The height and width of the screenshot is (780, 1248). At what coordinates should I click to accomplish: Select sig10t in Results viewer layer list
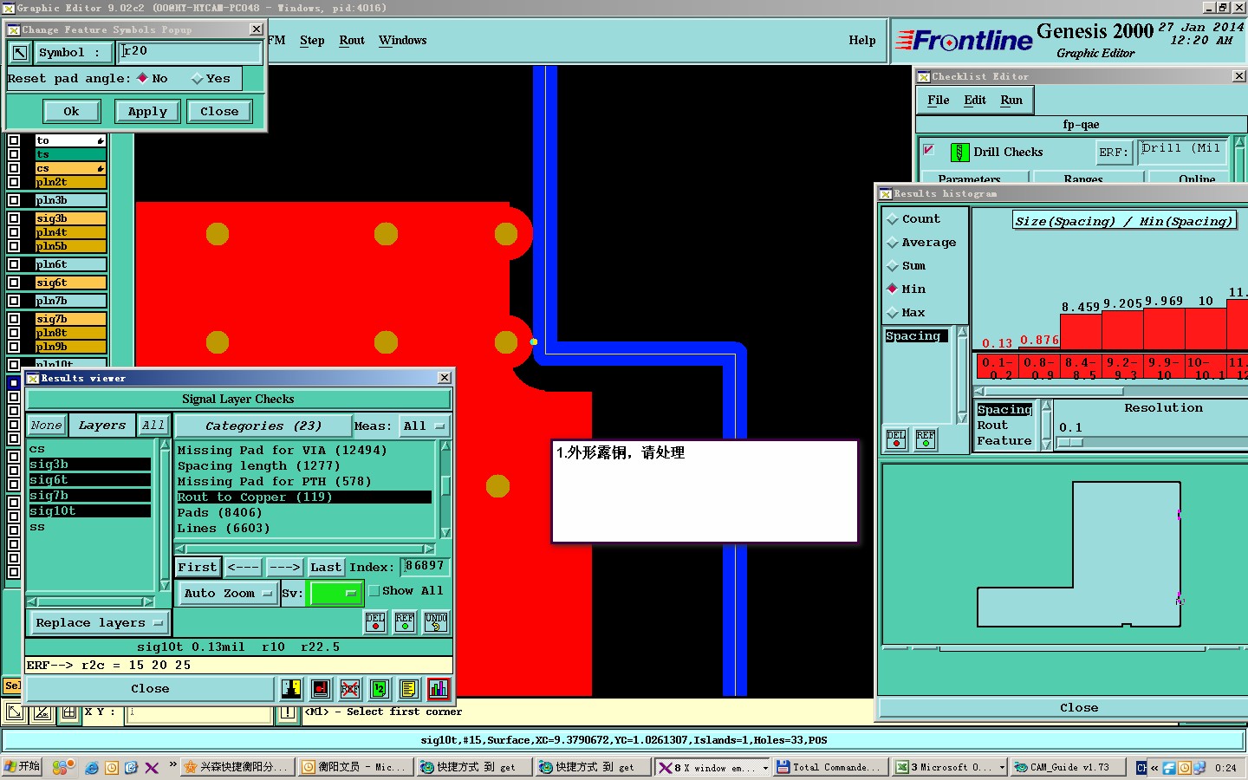(x=89, y=511)
